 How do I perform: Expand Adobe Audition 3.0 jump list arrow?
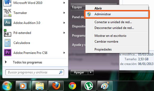[x=64, y=23]
